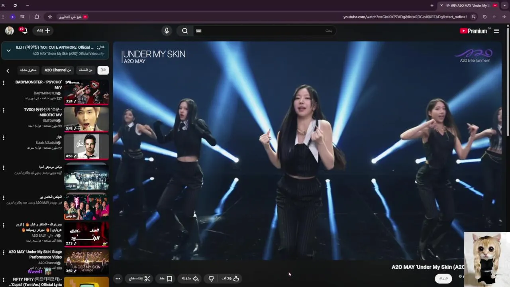Open the Salah AlZadjali video thumbnail
The image size is (510, 287).
[86, 147]
